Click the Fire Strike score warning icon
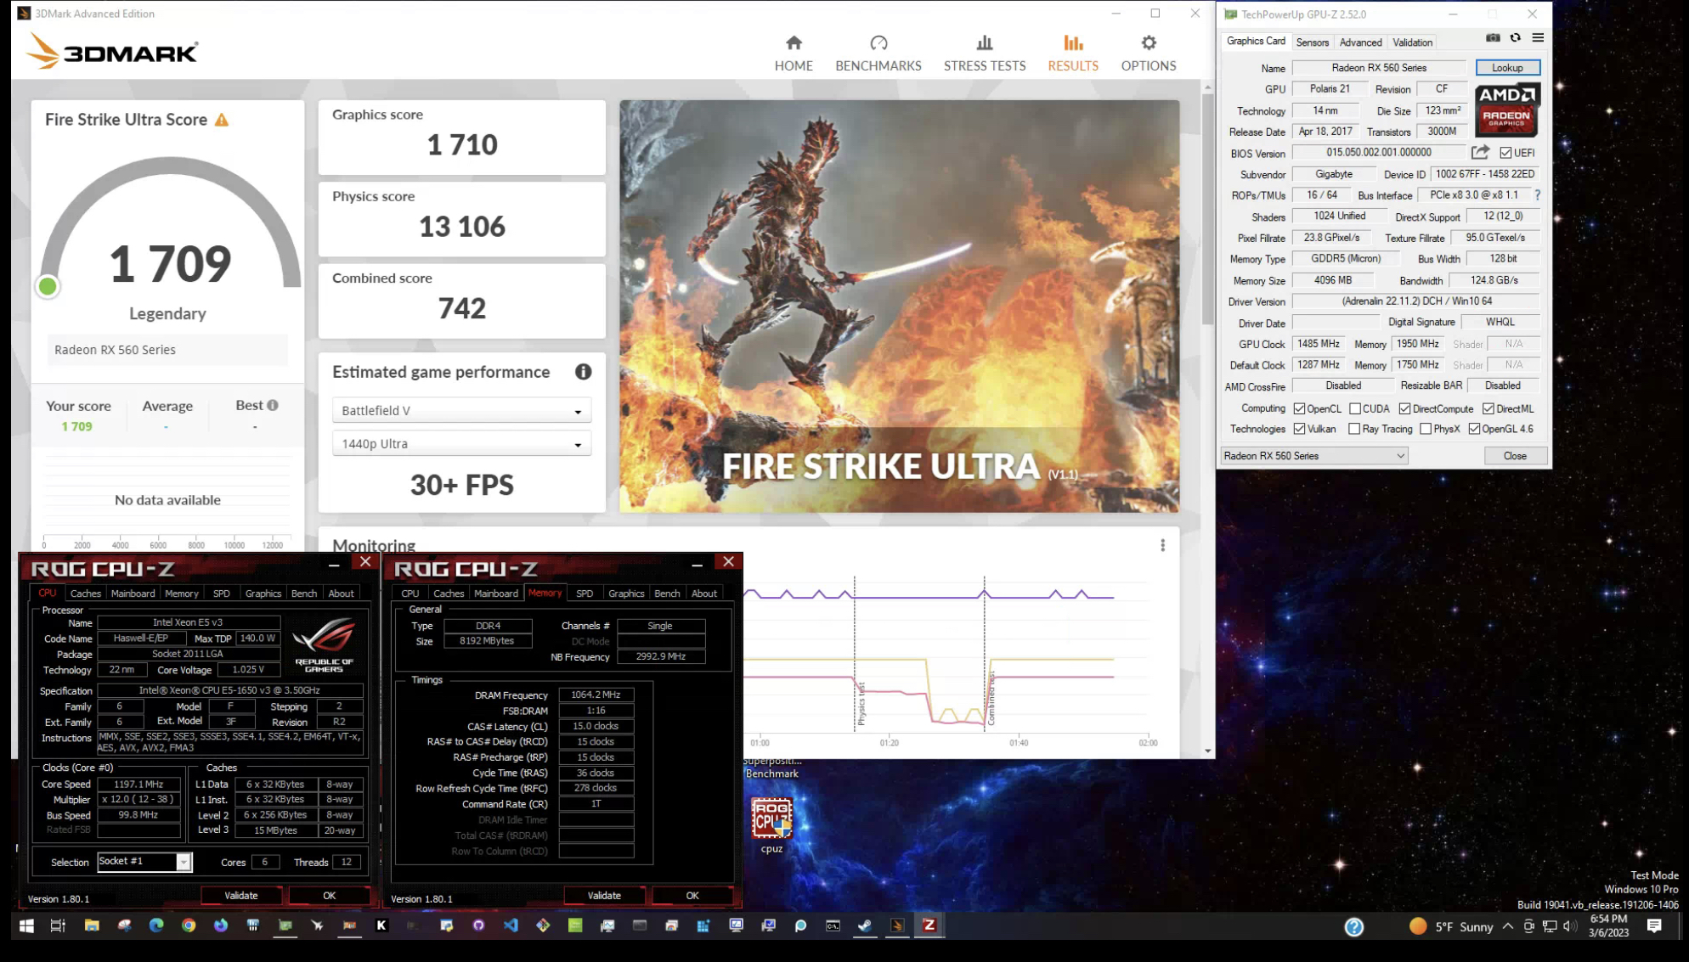 [222, 120]
